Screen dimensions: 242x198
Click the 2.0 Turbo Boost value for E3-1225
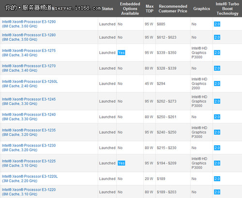pos(217,163)
